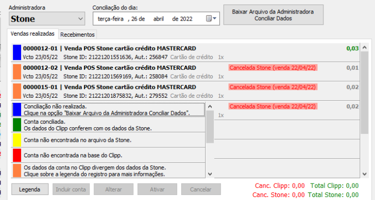Click the 'Incluir conta' button
This screenshot has height=200, width=375.
click(x=71, y=189)
